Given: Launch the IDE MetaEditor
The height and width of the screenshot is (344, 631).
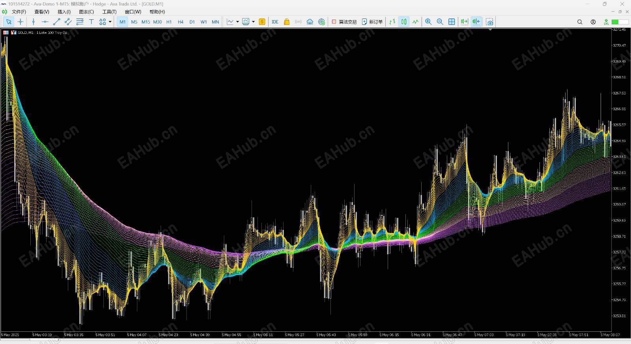Looking at the screenshot, I should point(275,22).
